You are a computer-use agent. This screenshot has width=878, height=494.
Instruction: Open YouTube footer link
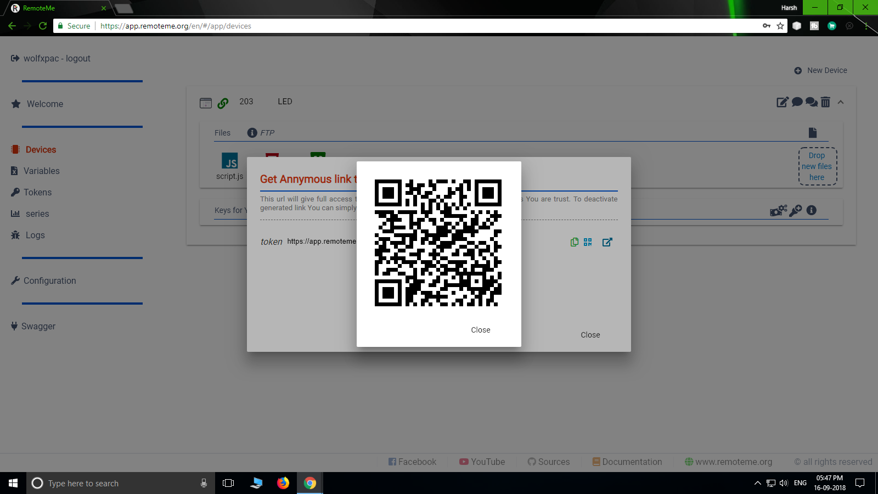[x=482, y=462]
